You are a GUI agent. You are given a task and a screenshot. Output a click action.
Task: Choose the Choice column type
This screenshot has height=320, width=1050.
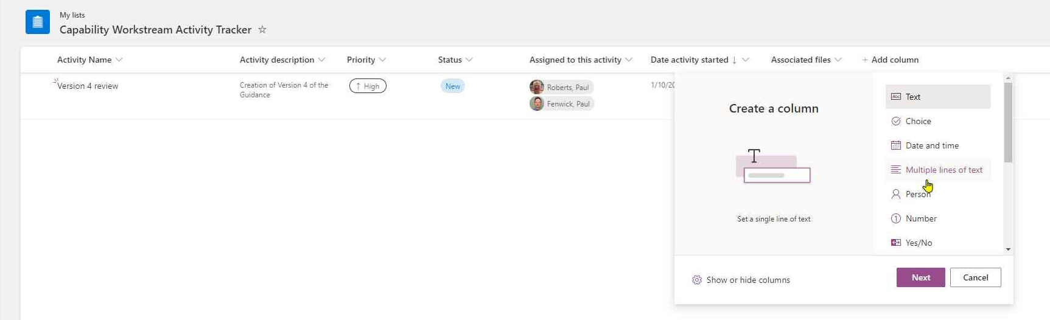pos(938,121)
